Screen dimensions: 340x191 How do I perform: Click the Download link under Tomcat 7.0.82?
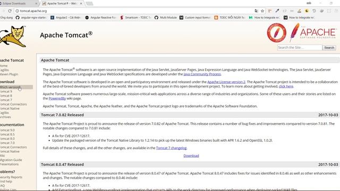(x=191, y=155)
